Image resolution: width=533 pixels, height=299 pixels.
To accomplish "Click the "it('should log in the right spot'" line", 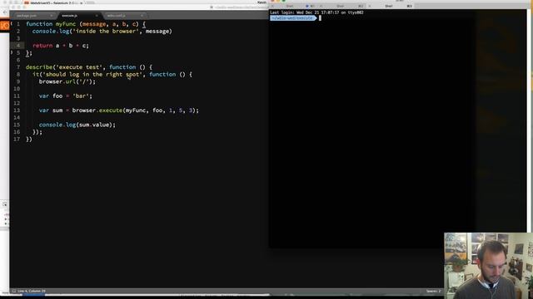I will click(x=112, y=74).
